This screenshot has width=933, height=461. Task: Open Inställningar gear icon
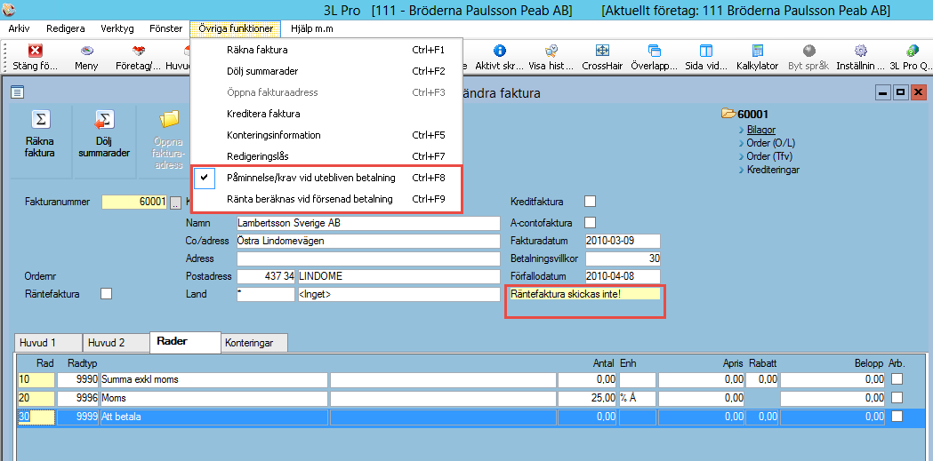(x=860, y=52)
